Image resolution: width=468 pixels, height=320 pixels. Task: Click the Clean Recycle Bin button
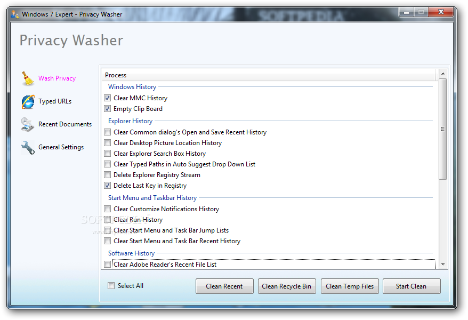tap(287, 286)
